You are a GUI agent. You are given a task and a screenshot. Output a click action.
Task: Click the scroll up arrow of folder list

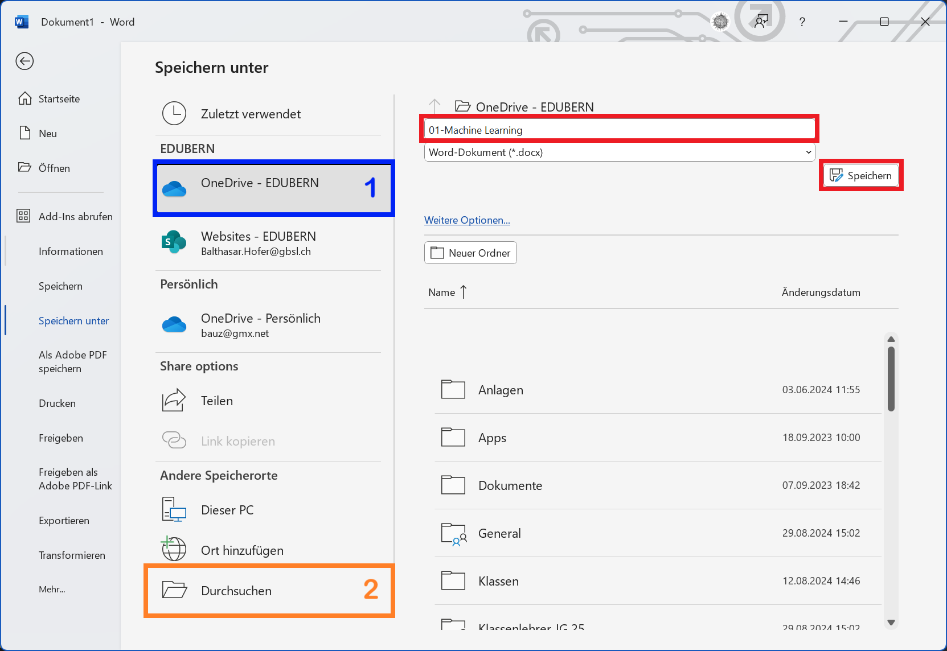891,339
